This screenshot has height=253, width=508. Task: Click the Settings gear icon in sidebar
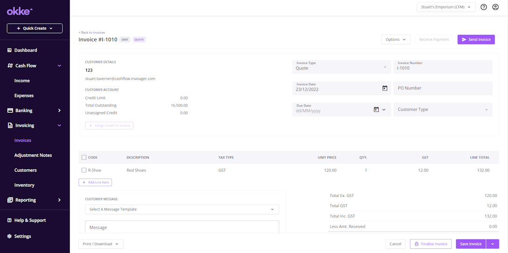pyautogui.click(x=10, y=236)
